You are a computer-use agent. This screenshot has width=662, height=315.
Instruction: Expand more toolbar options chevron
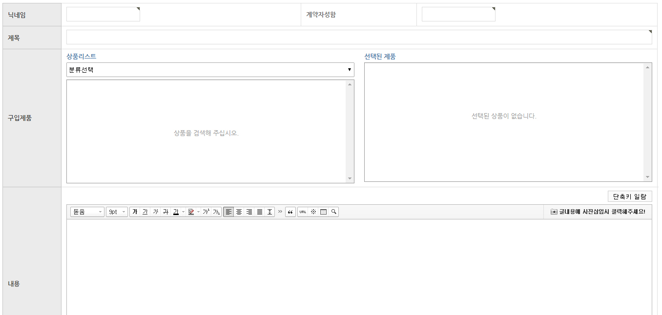coord(280,212)
